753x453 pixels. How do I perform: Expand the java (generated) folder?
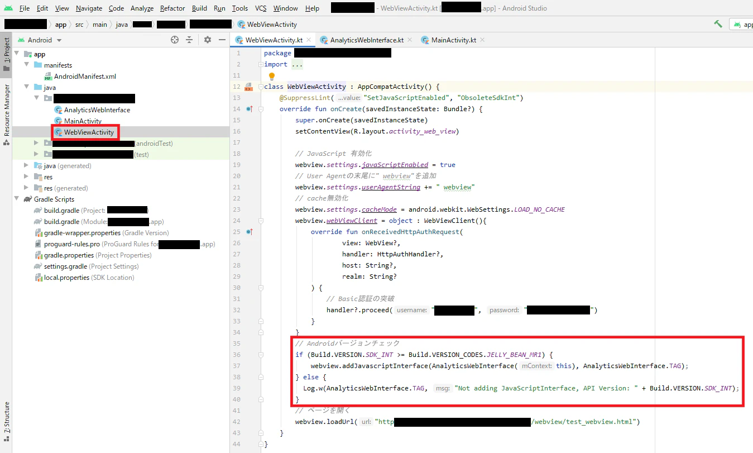(x=26, y=165)
